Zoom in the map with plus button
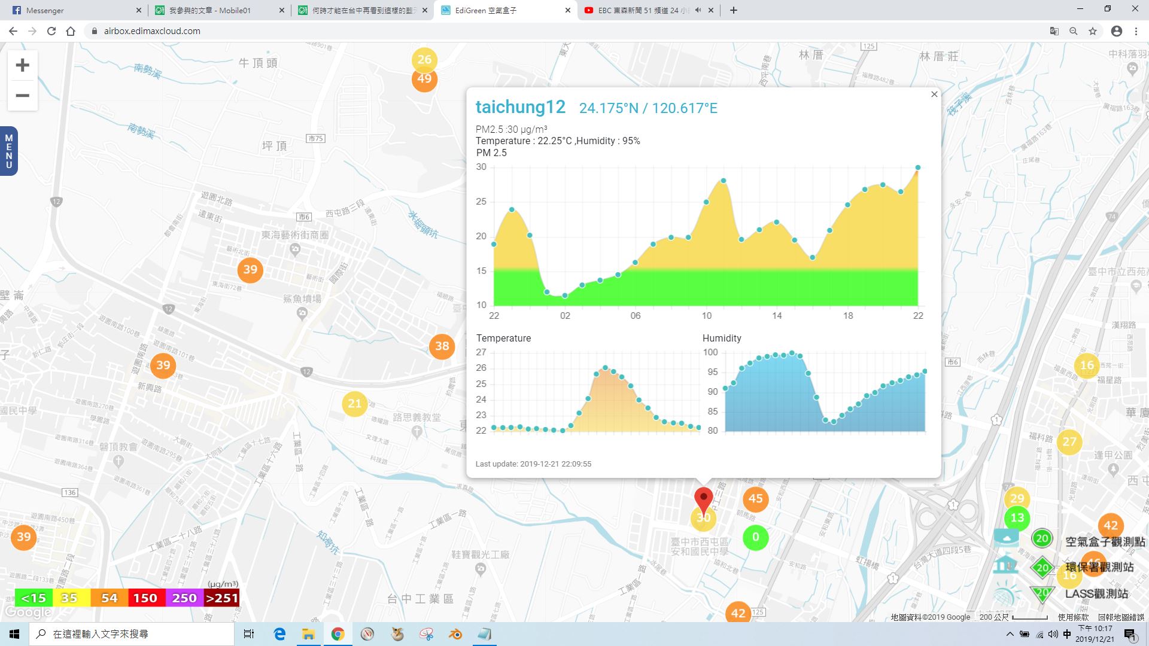 click(x=23, y=65)
